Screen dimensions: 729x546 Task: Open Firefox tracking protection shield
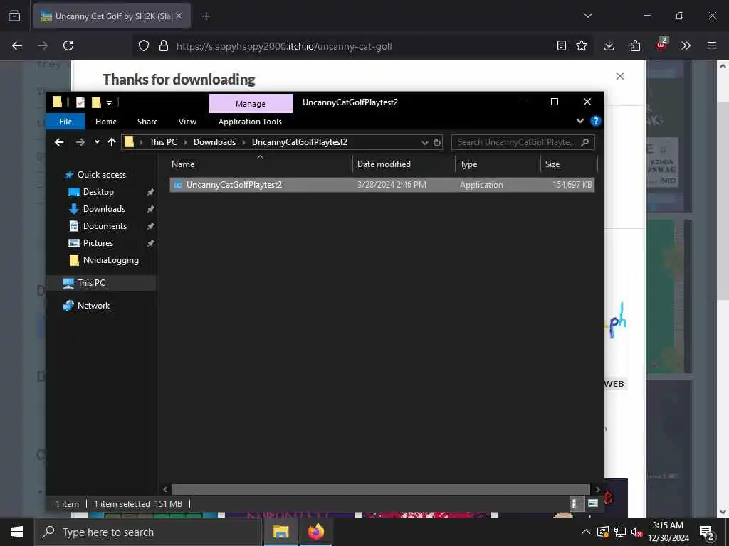(144, 45)
